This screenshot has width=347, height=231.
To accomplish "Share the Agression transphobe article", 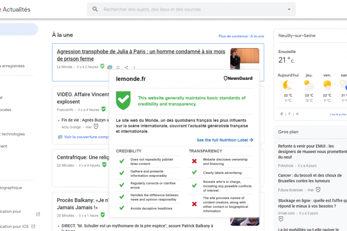I will [126, 68].
